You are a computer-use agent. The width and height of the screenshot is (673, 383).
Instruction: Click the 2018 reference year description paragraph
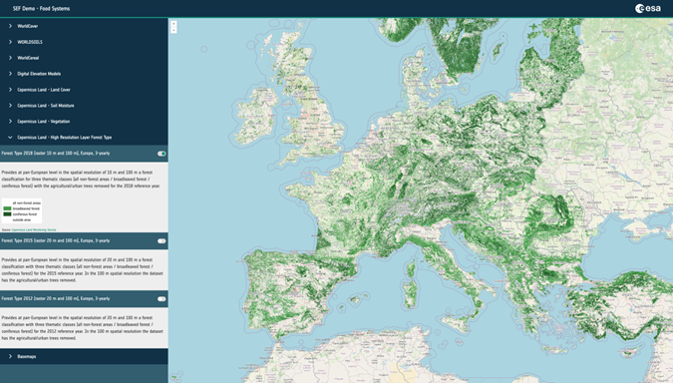pos(81,180)
